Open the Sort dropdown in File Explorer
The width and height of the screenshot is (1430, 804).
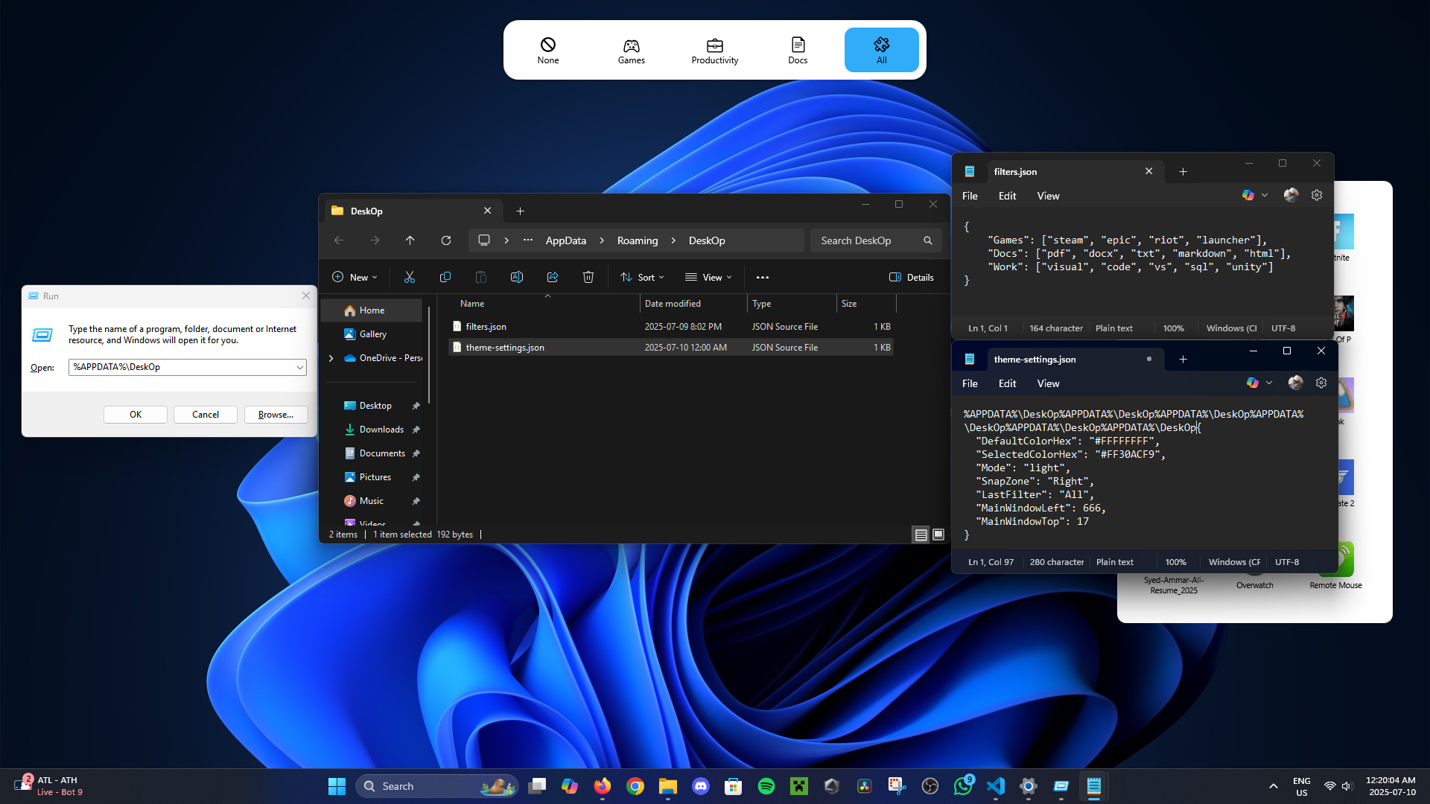pyautogui.click(x=641, y=276)
